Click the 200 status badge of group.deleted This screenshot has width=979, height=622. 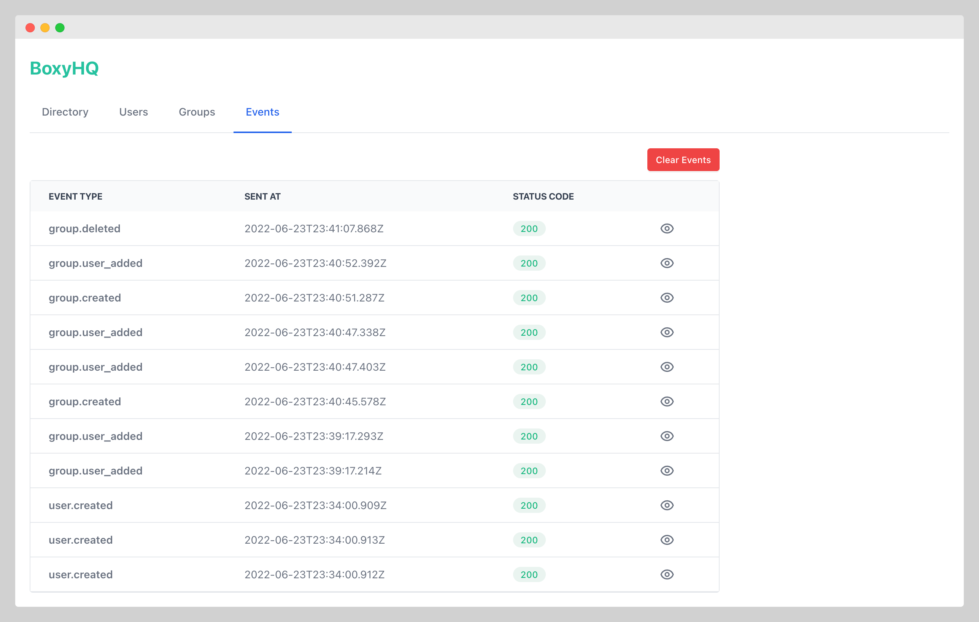pos(529,228)
